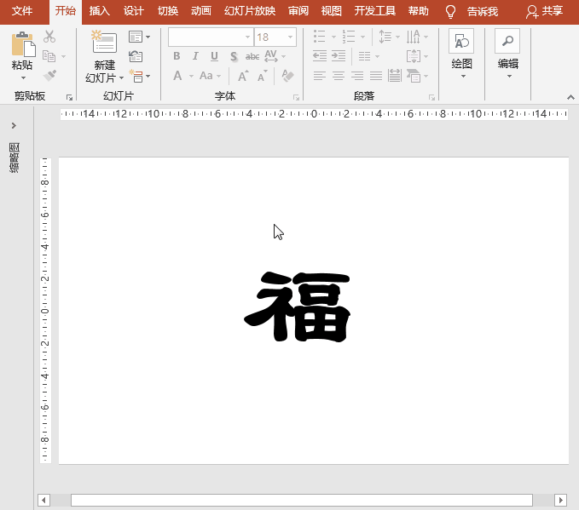Toggle Align Right paragraph
This screenshot has height=510, width=579.
357,76
